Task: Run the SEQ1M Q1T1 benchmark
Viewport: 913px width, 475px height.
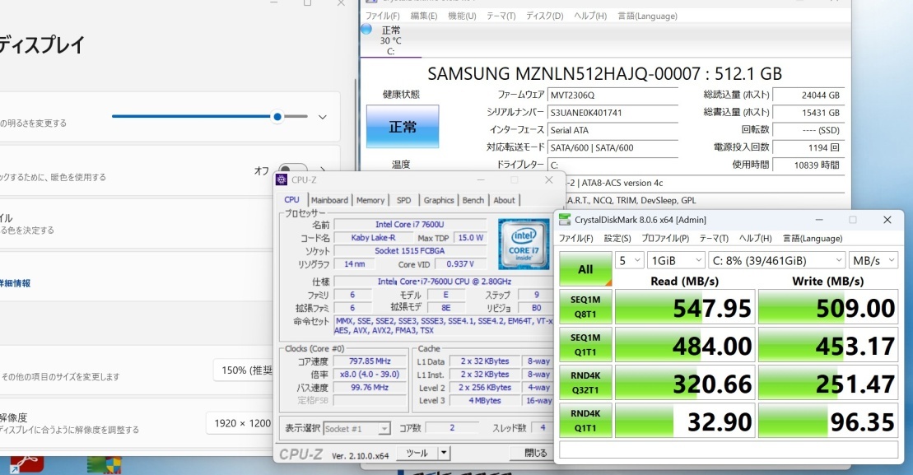Action: pyautogui.click(x=586, y=345)
